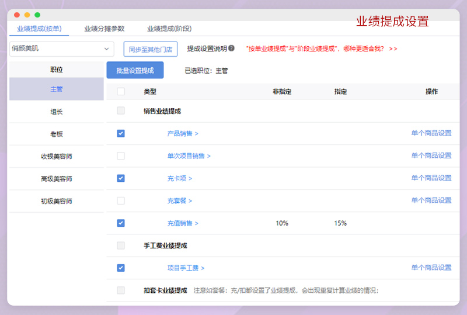The width and height of the screenshot is (467, 315).
Task: Expand the 充值销售 > row
Action: (183, 223)
